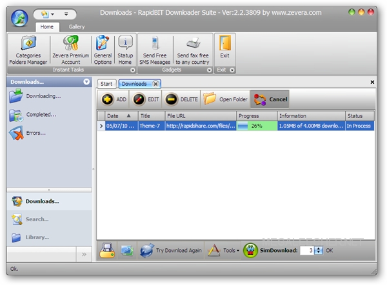This screenshot has height=285, width=387.
Task: Sort by Information column header
Action: [x=311, y=116]
